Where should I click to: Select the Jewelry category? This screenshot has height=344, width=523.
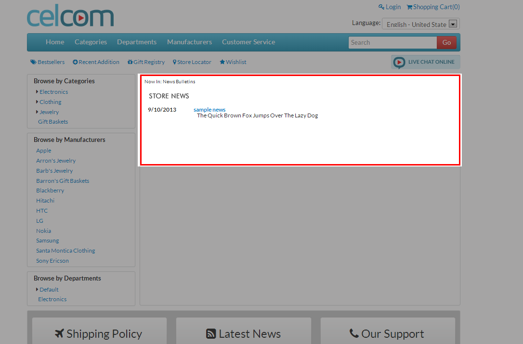point(49,112)
